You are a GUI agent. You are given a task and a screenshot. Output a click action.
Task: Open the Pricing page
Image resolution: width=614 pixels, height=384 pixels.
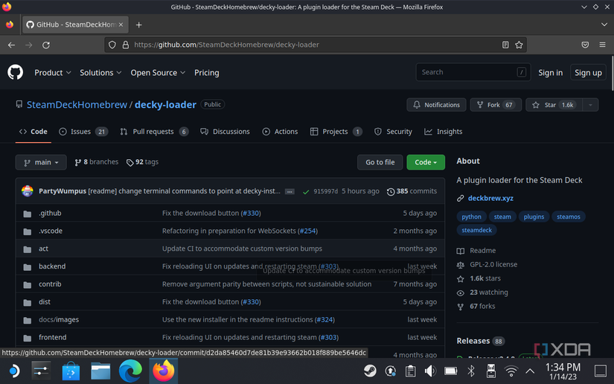(x=207, y=73)
